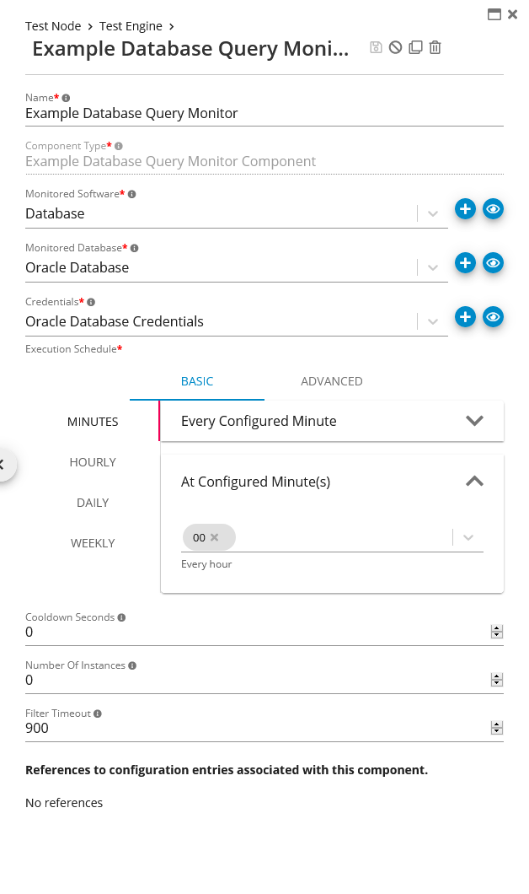The height and width of the screenshot is (894, 529).
Task: View the Monitored Software entry via eye icon
Action: coord(493,209)
